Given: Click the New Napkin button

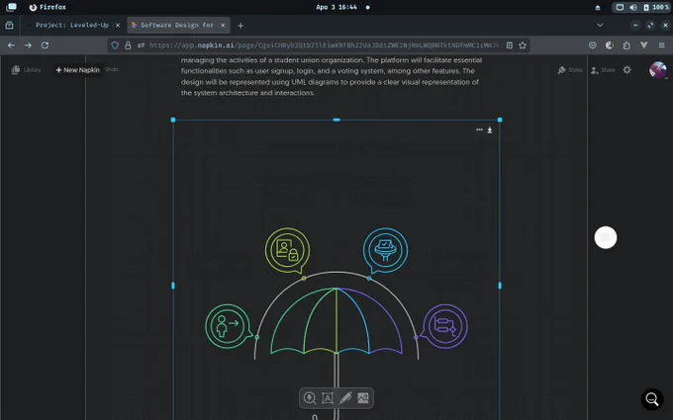Looking at the screenshot, I should click(77, 70).
